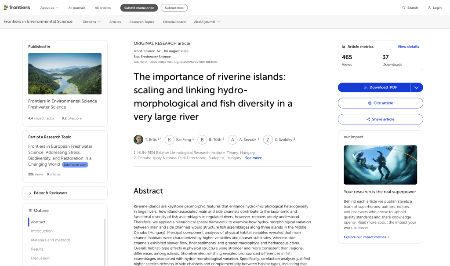Jump to Materials and methods in outline

click(51, 240)
